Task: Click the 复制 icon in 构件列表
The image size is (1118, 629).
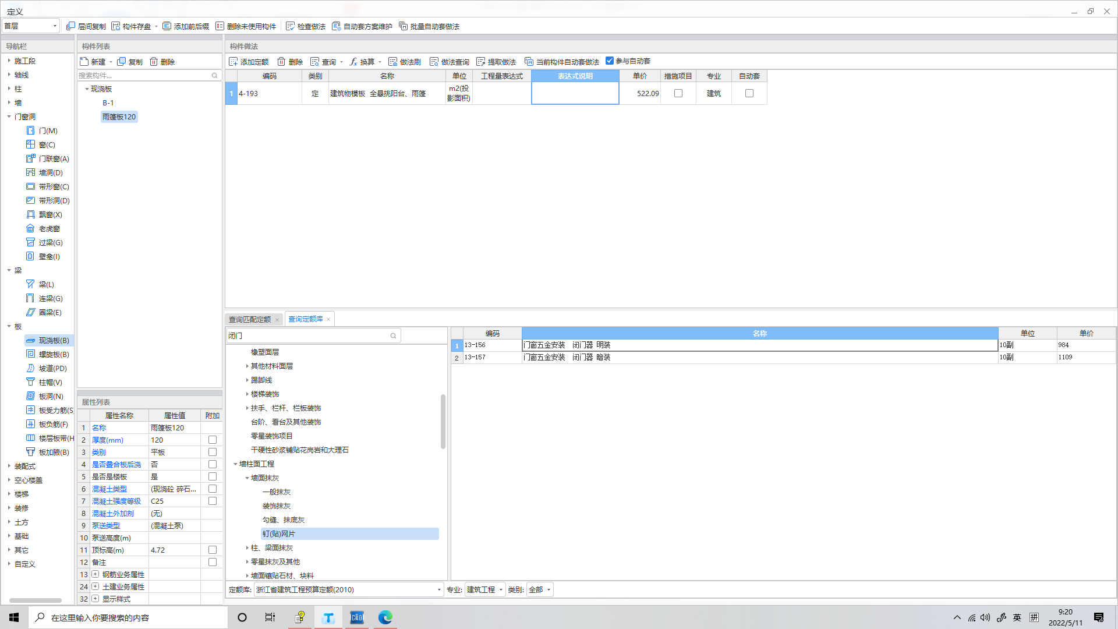Action: click(121, 62)
